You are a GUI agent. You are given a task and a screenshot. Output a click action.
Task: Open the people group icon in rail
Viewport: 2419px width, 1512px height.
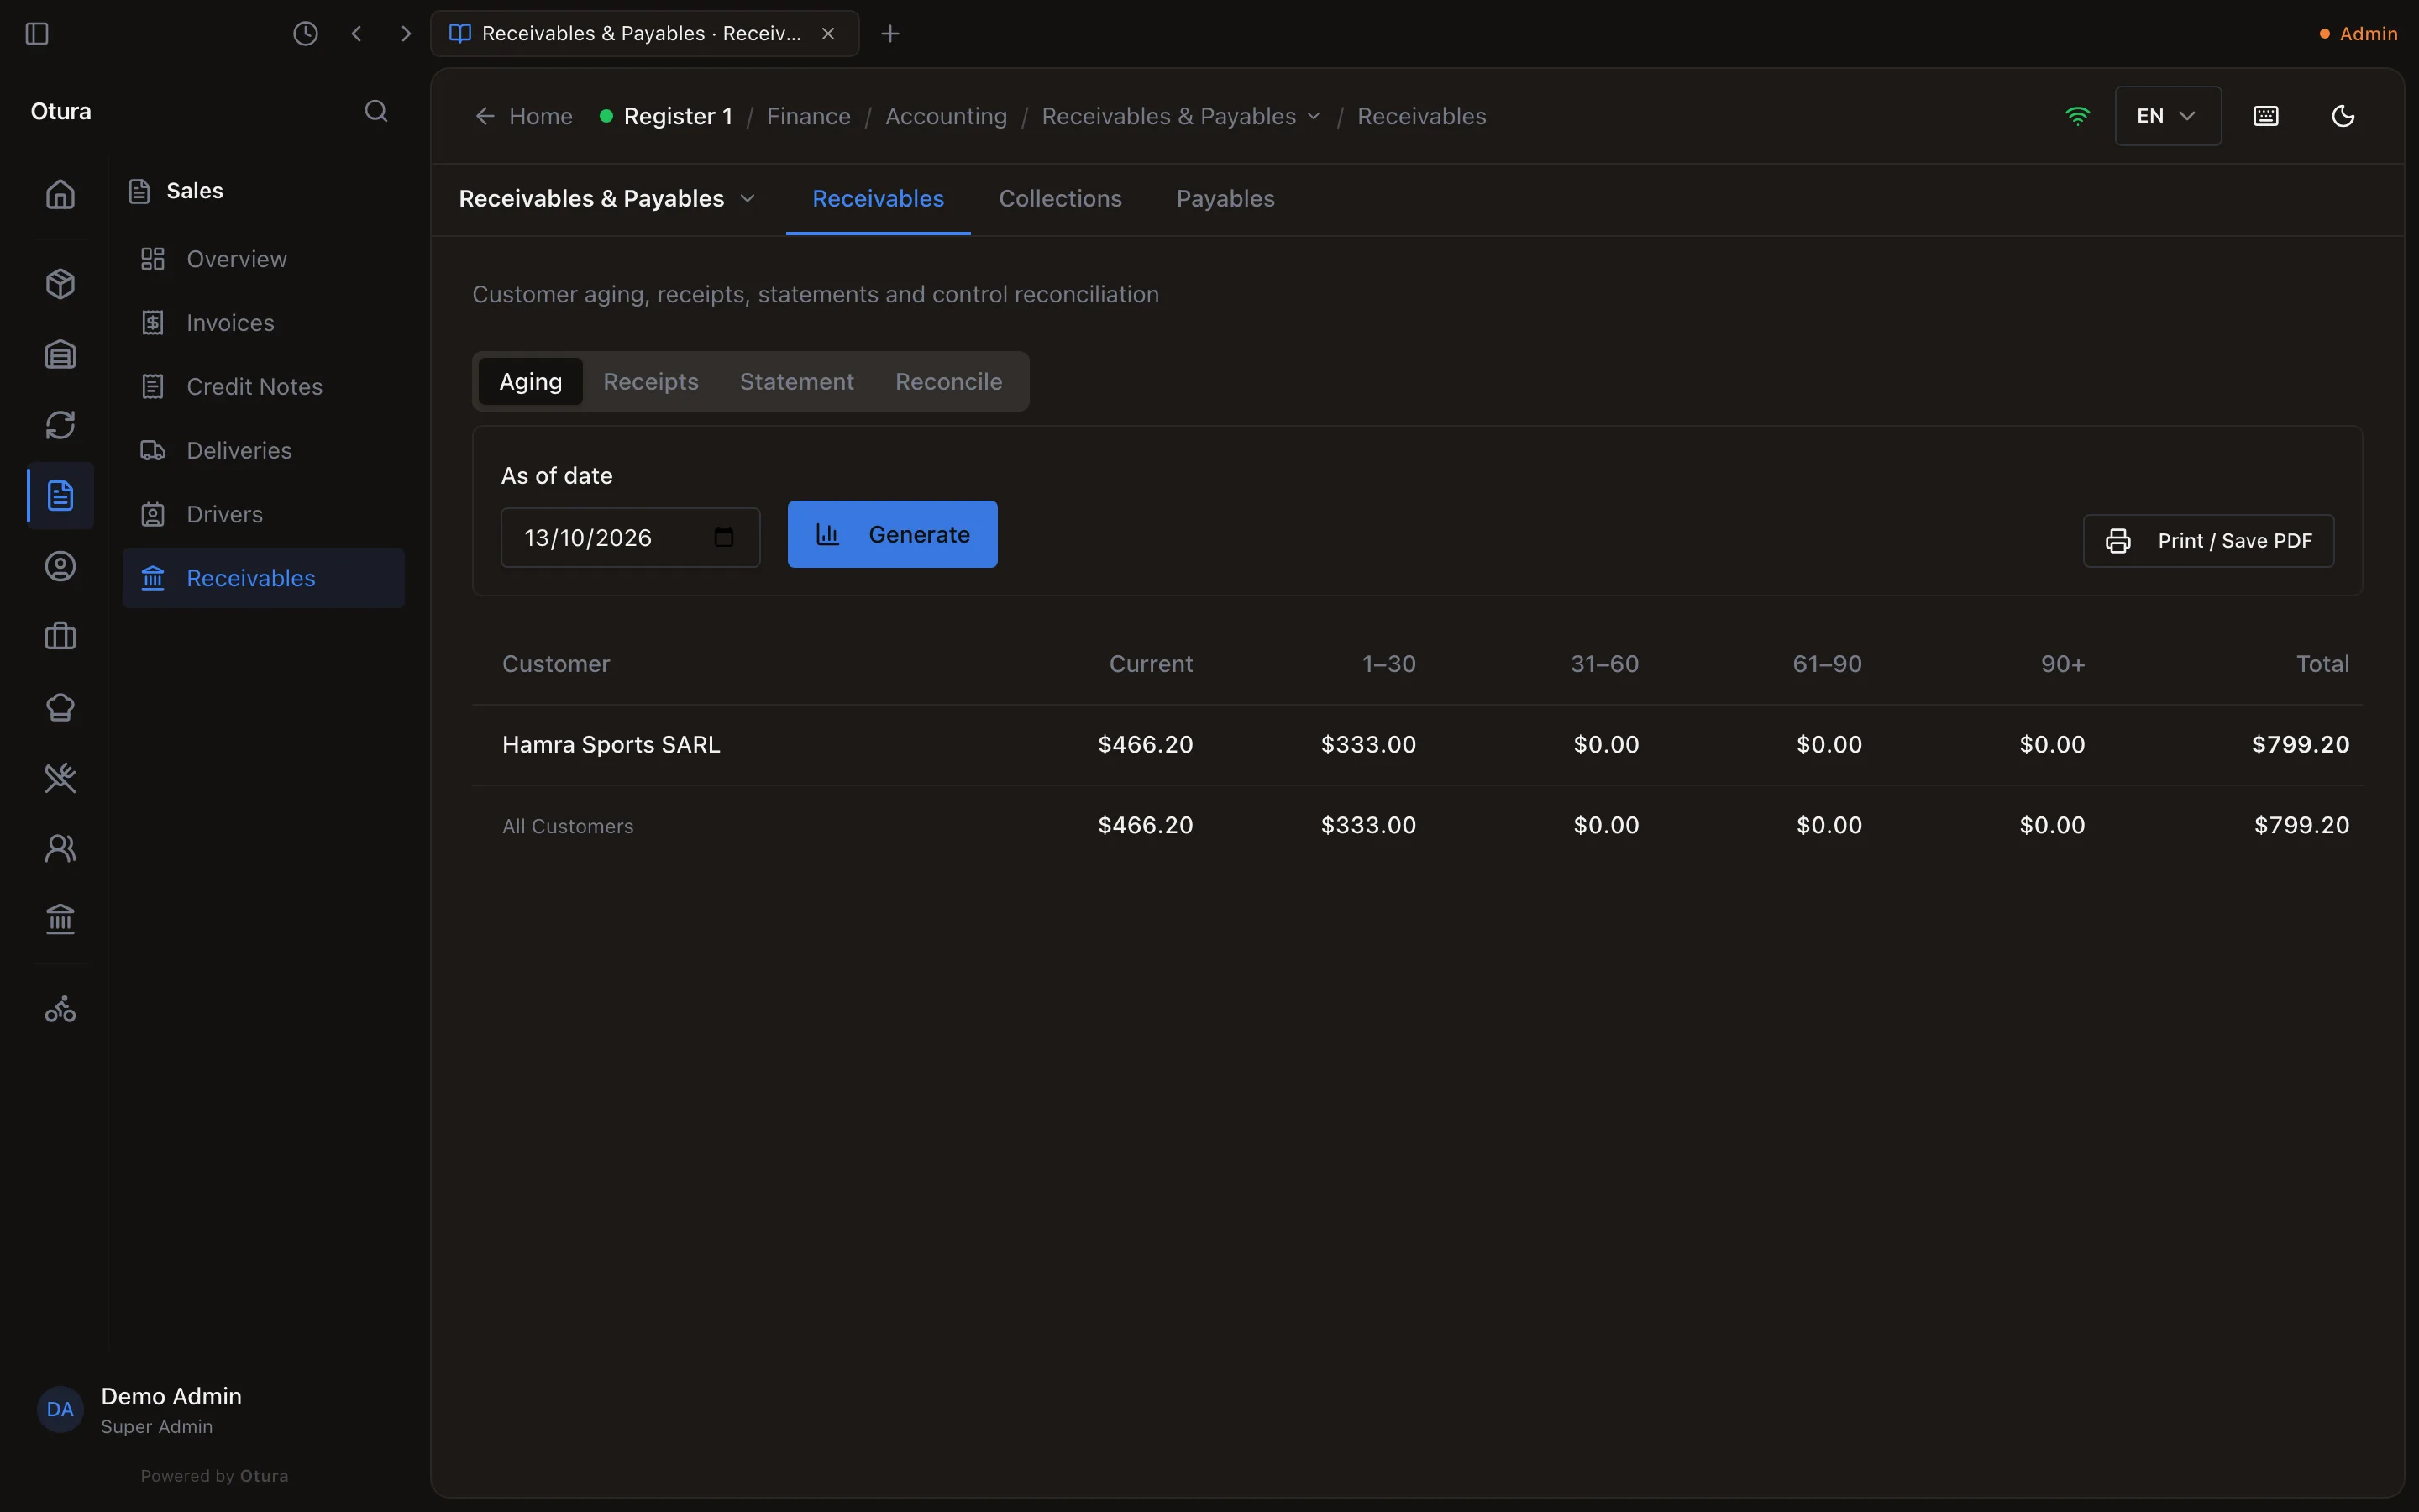click(x=60, y=848)
